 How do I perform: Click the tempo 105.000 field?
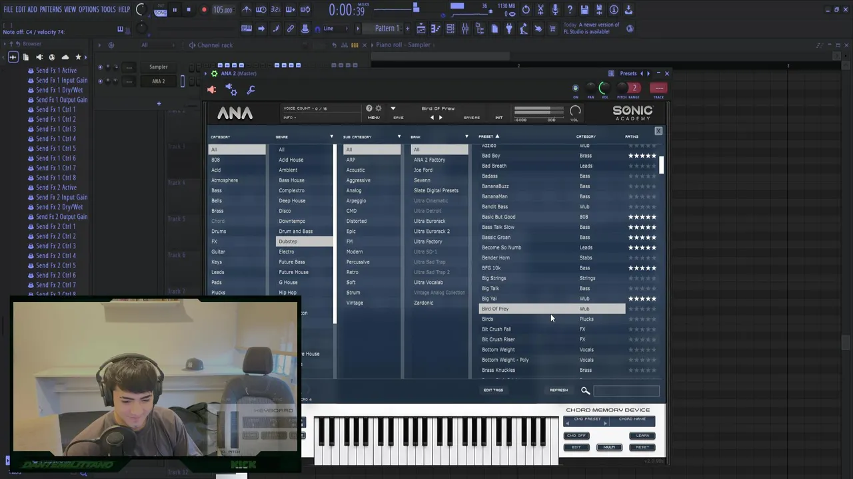point(223,10)
